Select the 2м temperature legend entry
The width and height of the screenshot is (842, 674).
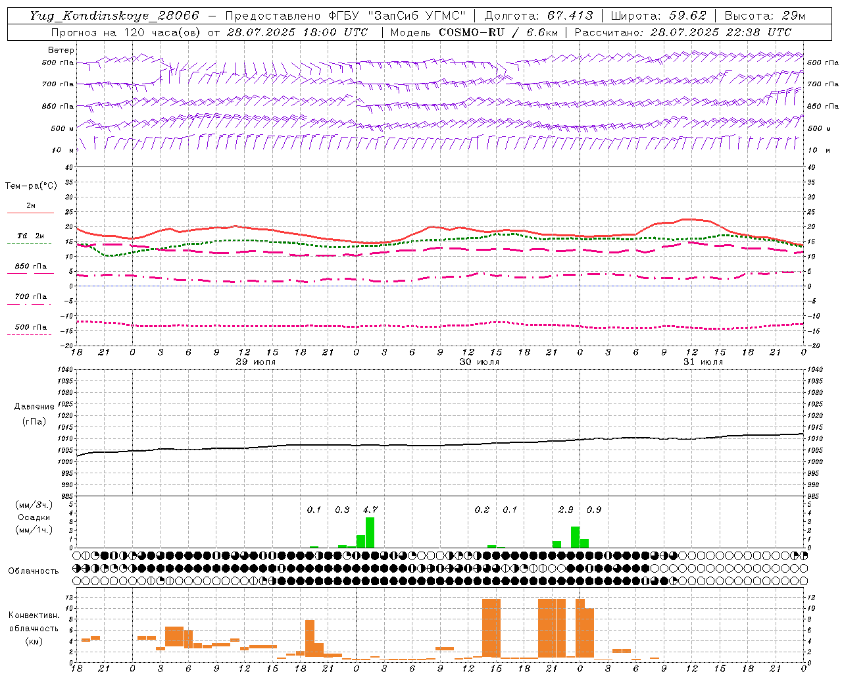pyautogui.click(x=30, y=209)
